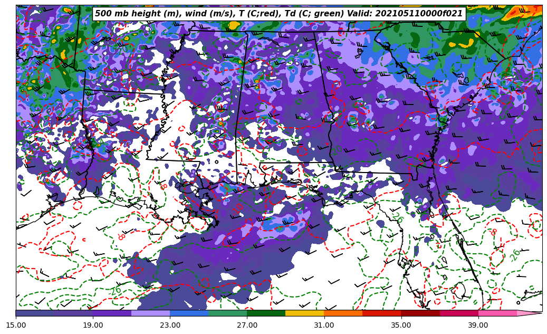Select the light lavender colorbar segment
The width and height of the screenshot is (547, 334).
(x=150, y=313)
